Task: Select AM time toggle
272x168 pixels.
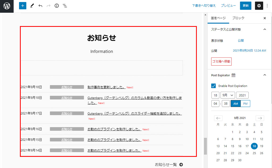Action: [x=236, y=104]
